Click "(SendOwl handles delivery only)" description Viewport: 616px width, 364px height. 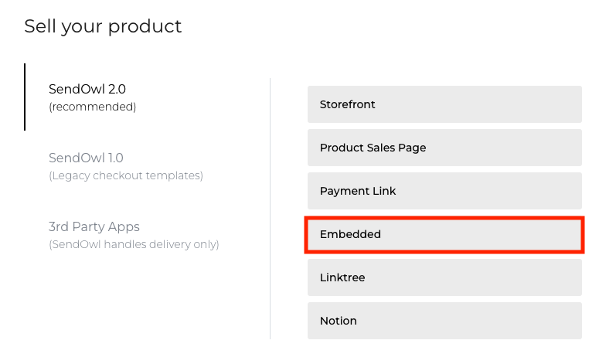pyautogui.click(x=134, y=245)
